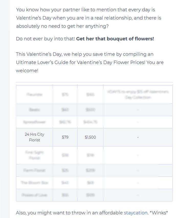This screenshot has width=179, height=218.
Task: Click the Also, you might want to throw text
Action: 69,213
